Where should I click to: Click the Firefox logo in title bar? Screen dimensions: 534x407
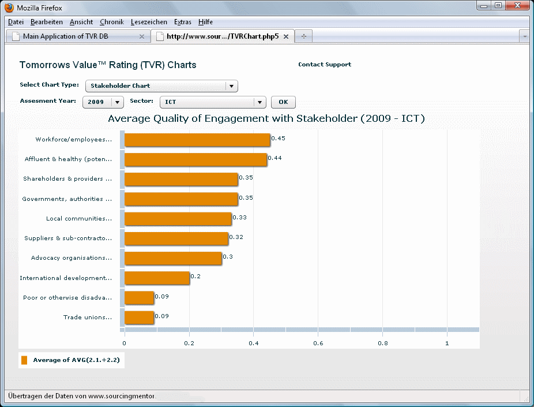9,8
